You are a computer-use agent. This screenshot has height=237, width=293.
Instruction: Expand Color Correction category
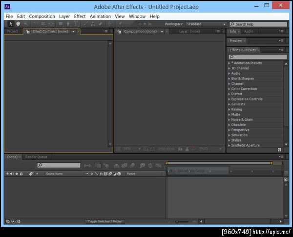(229, 89)
